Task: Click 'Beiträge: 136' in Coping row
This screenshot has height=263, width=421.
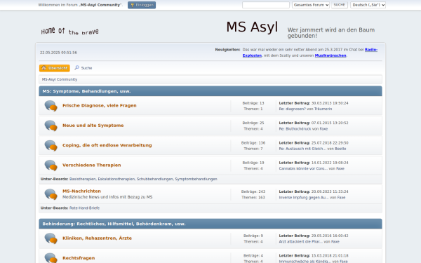Action: 253,143
